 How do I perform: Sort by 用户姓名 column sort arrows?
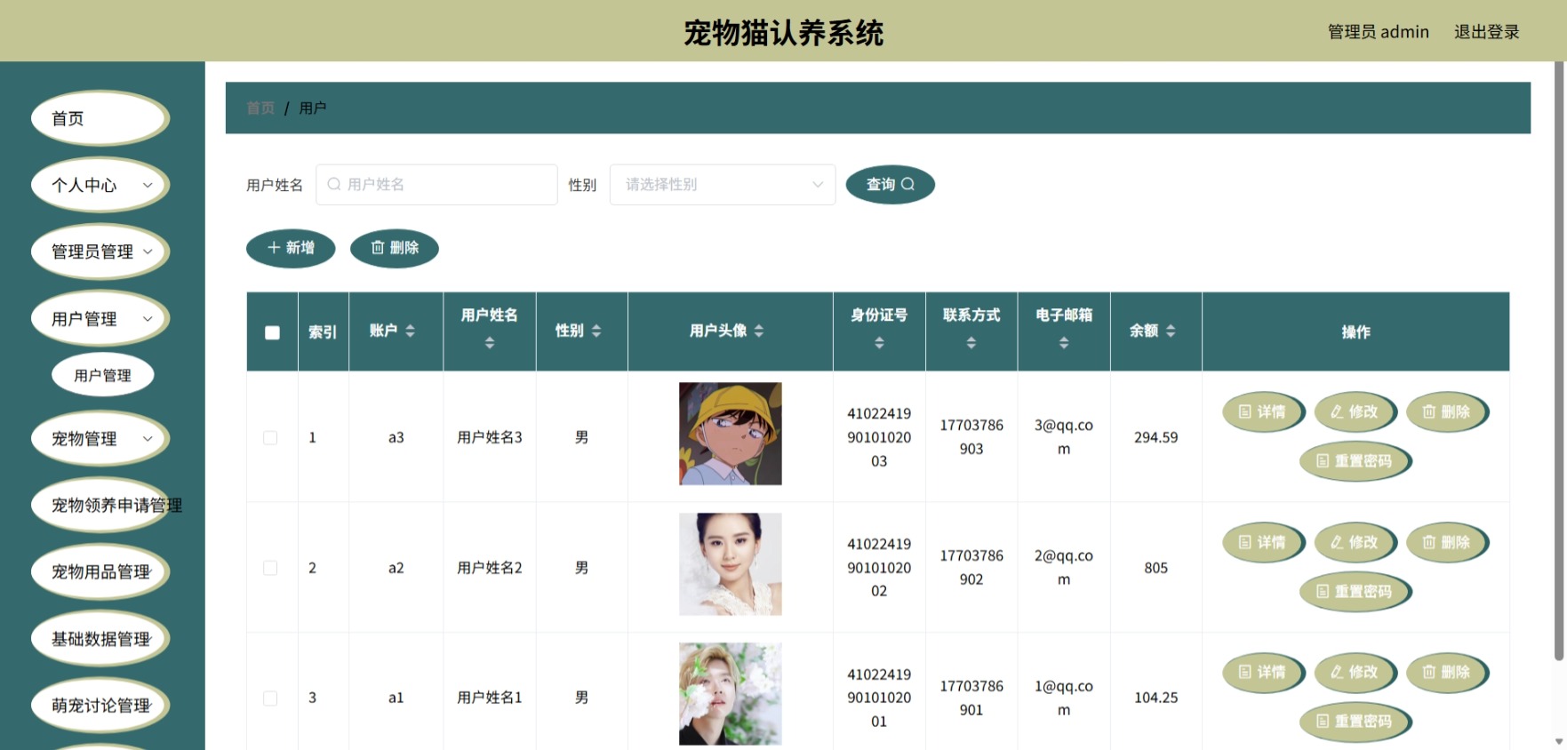[x=489, y=343]
